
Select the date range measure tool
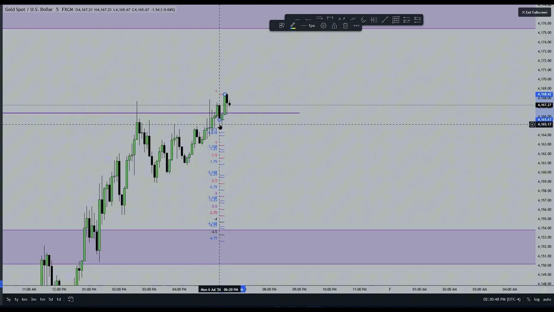point(330,19)
